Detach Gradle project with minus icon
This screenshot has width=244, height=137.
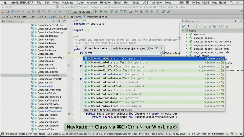pyautogui.click(x=193, y=26)
